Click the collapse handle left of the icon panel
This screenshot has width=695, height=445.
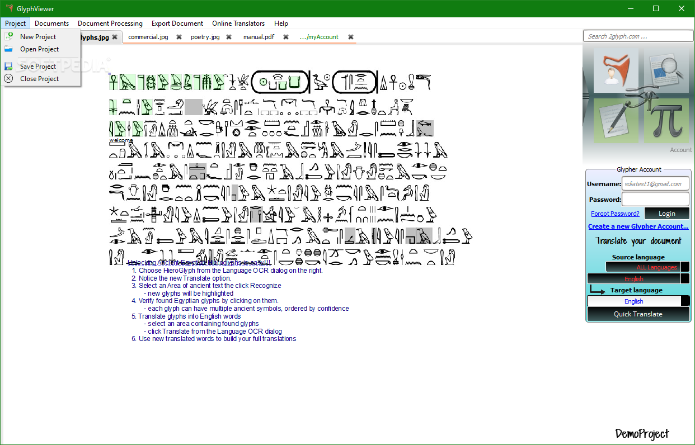click(x=586, y=96)
